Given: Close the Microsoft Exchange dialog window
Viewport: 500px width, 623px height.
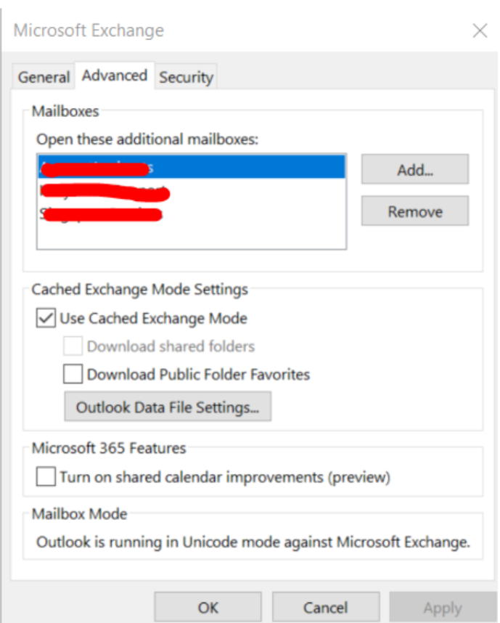Looking at the screenshot, I should pos(480,30).
